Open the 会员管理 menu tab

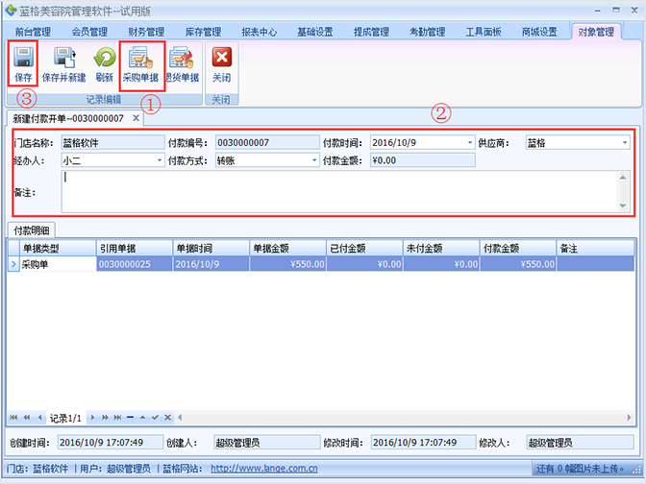(89, 32)
